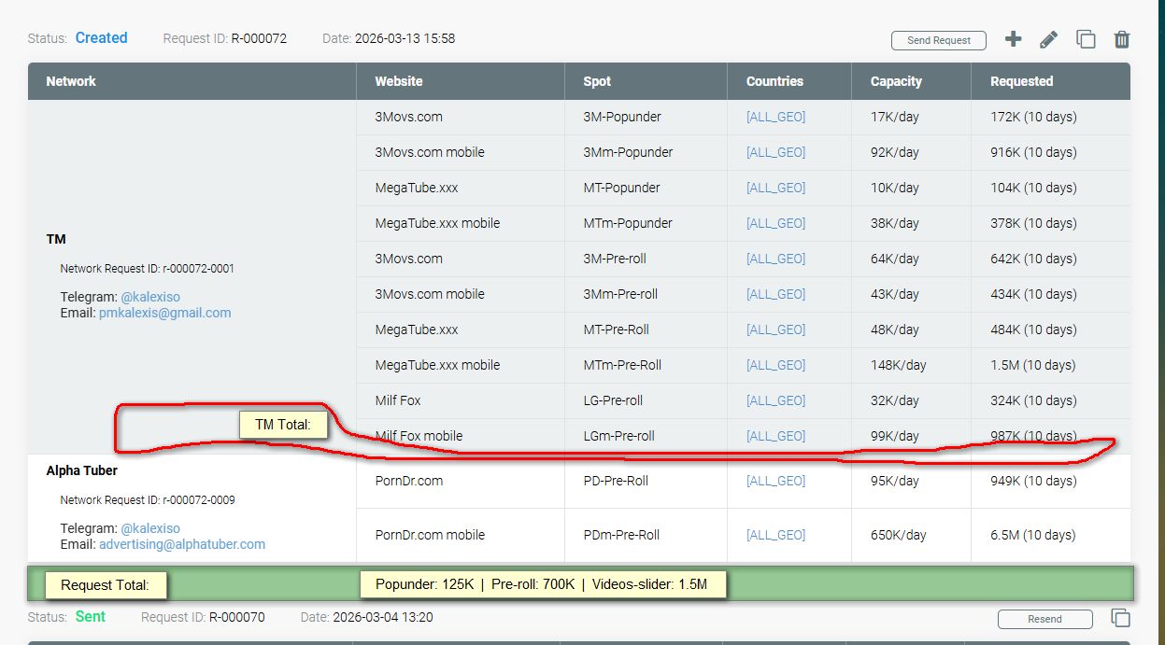Click [ALL_GEO] link in MTm-Pre-Roll row

click(x=775, y=365)
